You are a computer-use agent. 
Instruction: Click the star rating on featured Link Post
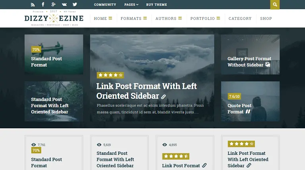click(110, 75)
